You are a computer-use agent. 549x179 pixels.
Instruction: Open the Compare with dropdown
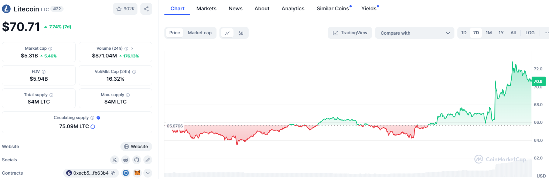(415, 33)
